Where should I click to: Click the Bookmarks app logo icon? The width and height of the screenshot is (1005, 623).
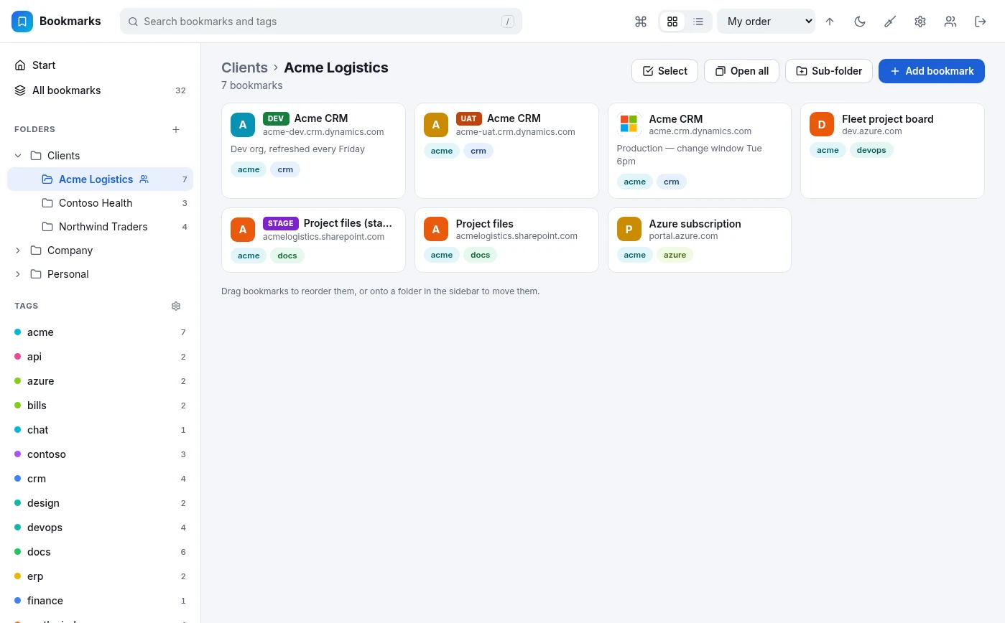pyautogui.click(x=22, y=22)
